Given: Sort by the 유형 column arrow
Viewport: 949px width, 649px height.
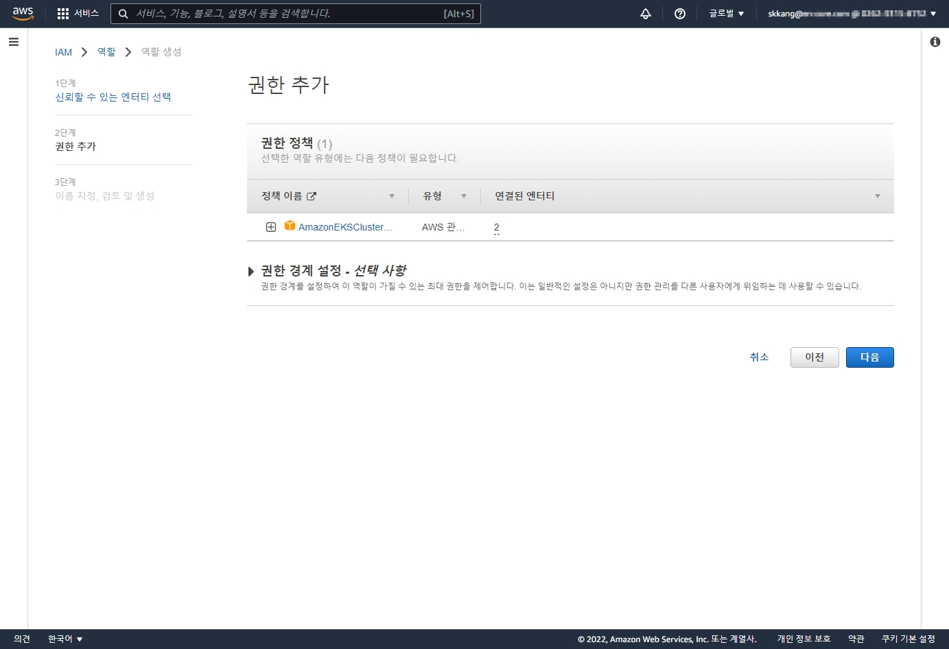Looking at the screenshot, I should pyautogui.click(x=464, y=196).
